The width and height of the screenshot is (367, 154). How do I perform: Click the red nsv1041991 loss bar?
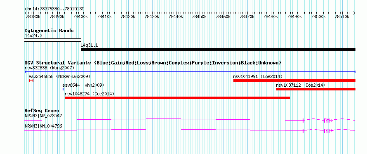[x=294, y=81]
